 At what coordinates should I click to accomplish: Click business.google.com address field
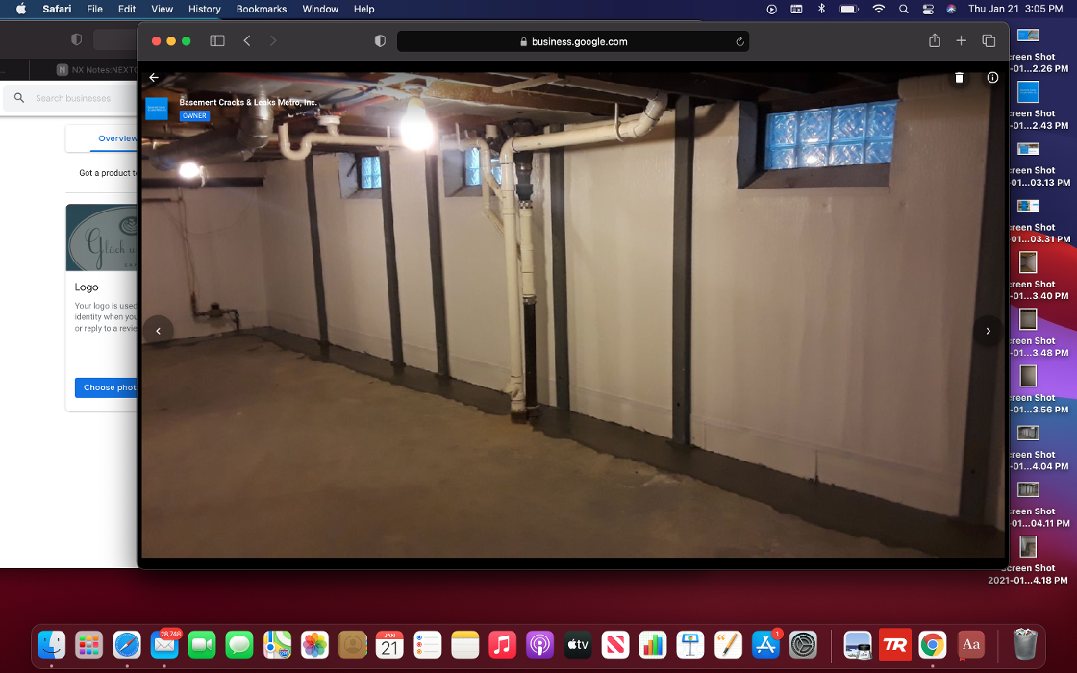coord(573,42)
